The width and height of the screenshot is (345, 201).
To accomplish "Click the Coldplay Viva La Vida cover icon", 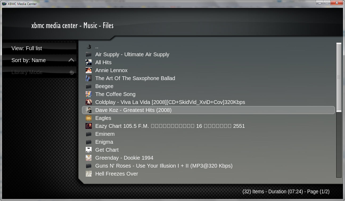I will pos(89,102).
